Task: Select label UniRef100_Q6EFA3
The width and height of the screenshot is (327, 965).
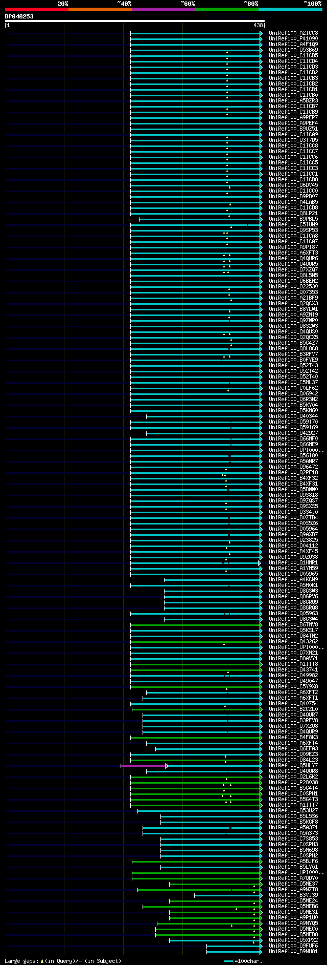Action: [293, 748]
